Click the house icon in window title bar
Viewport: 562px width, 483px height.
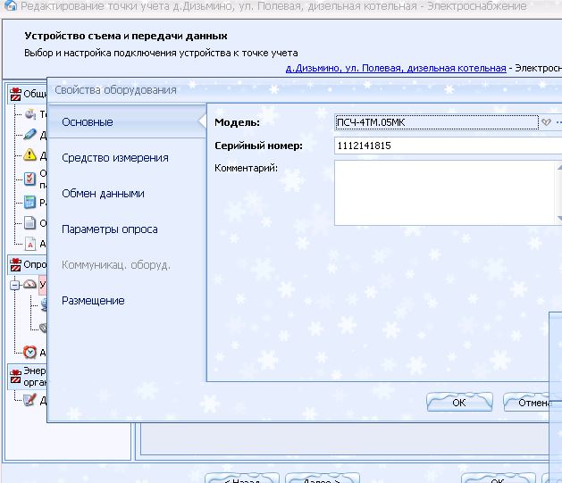[10, 5]
